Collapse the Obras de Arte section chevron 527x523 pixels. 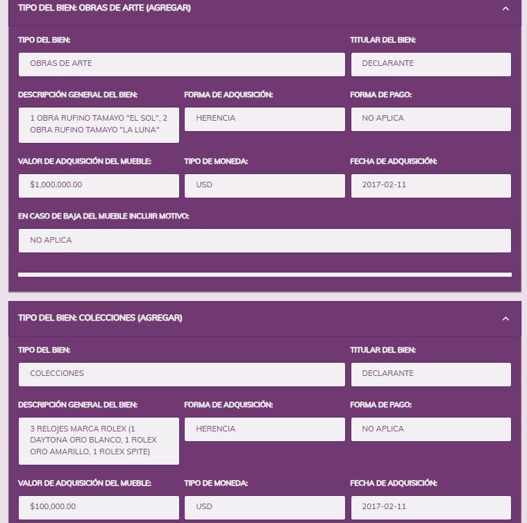click(505, 9)
